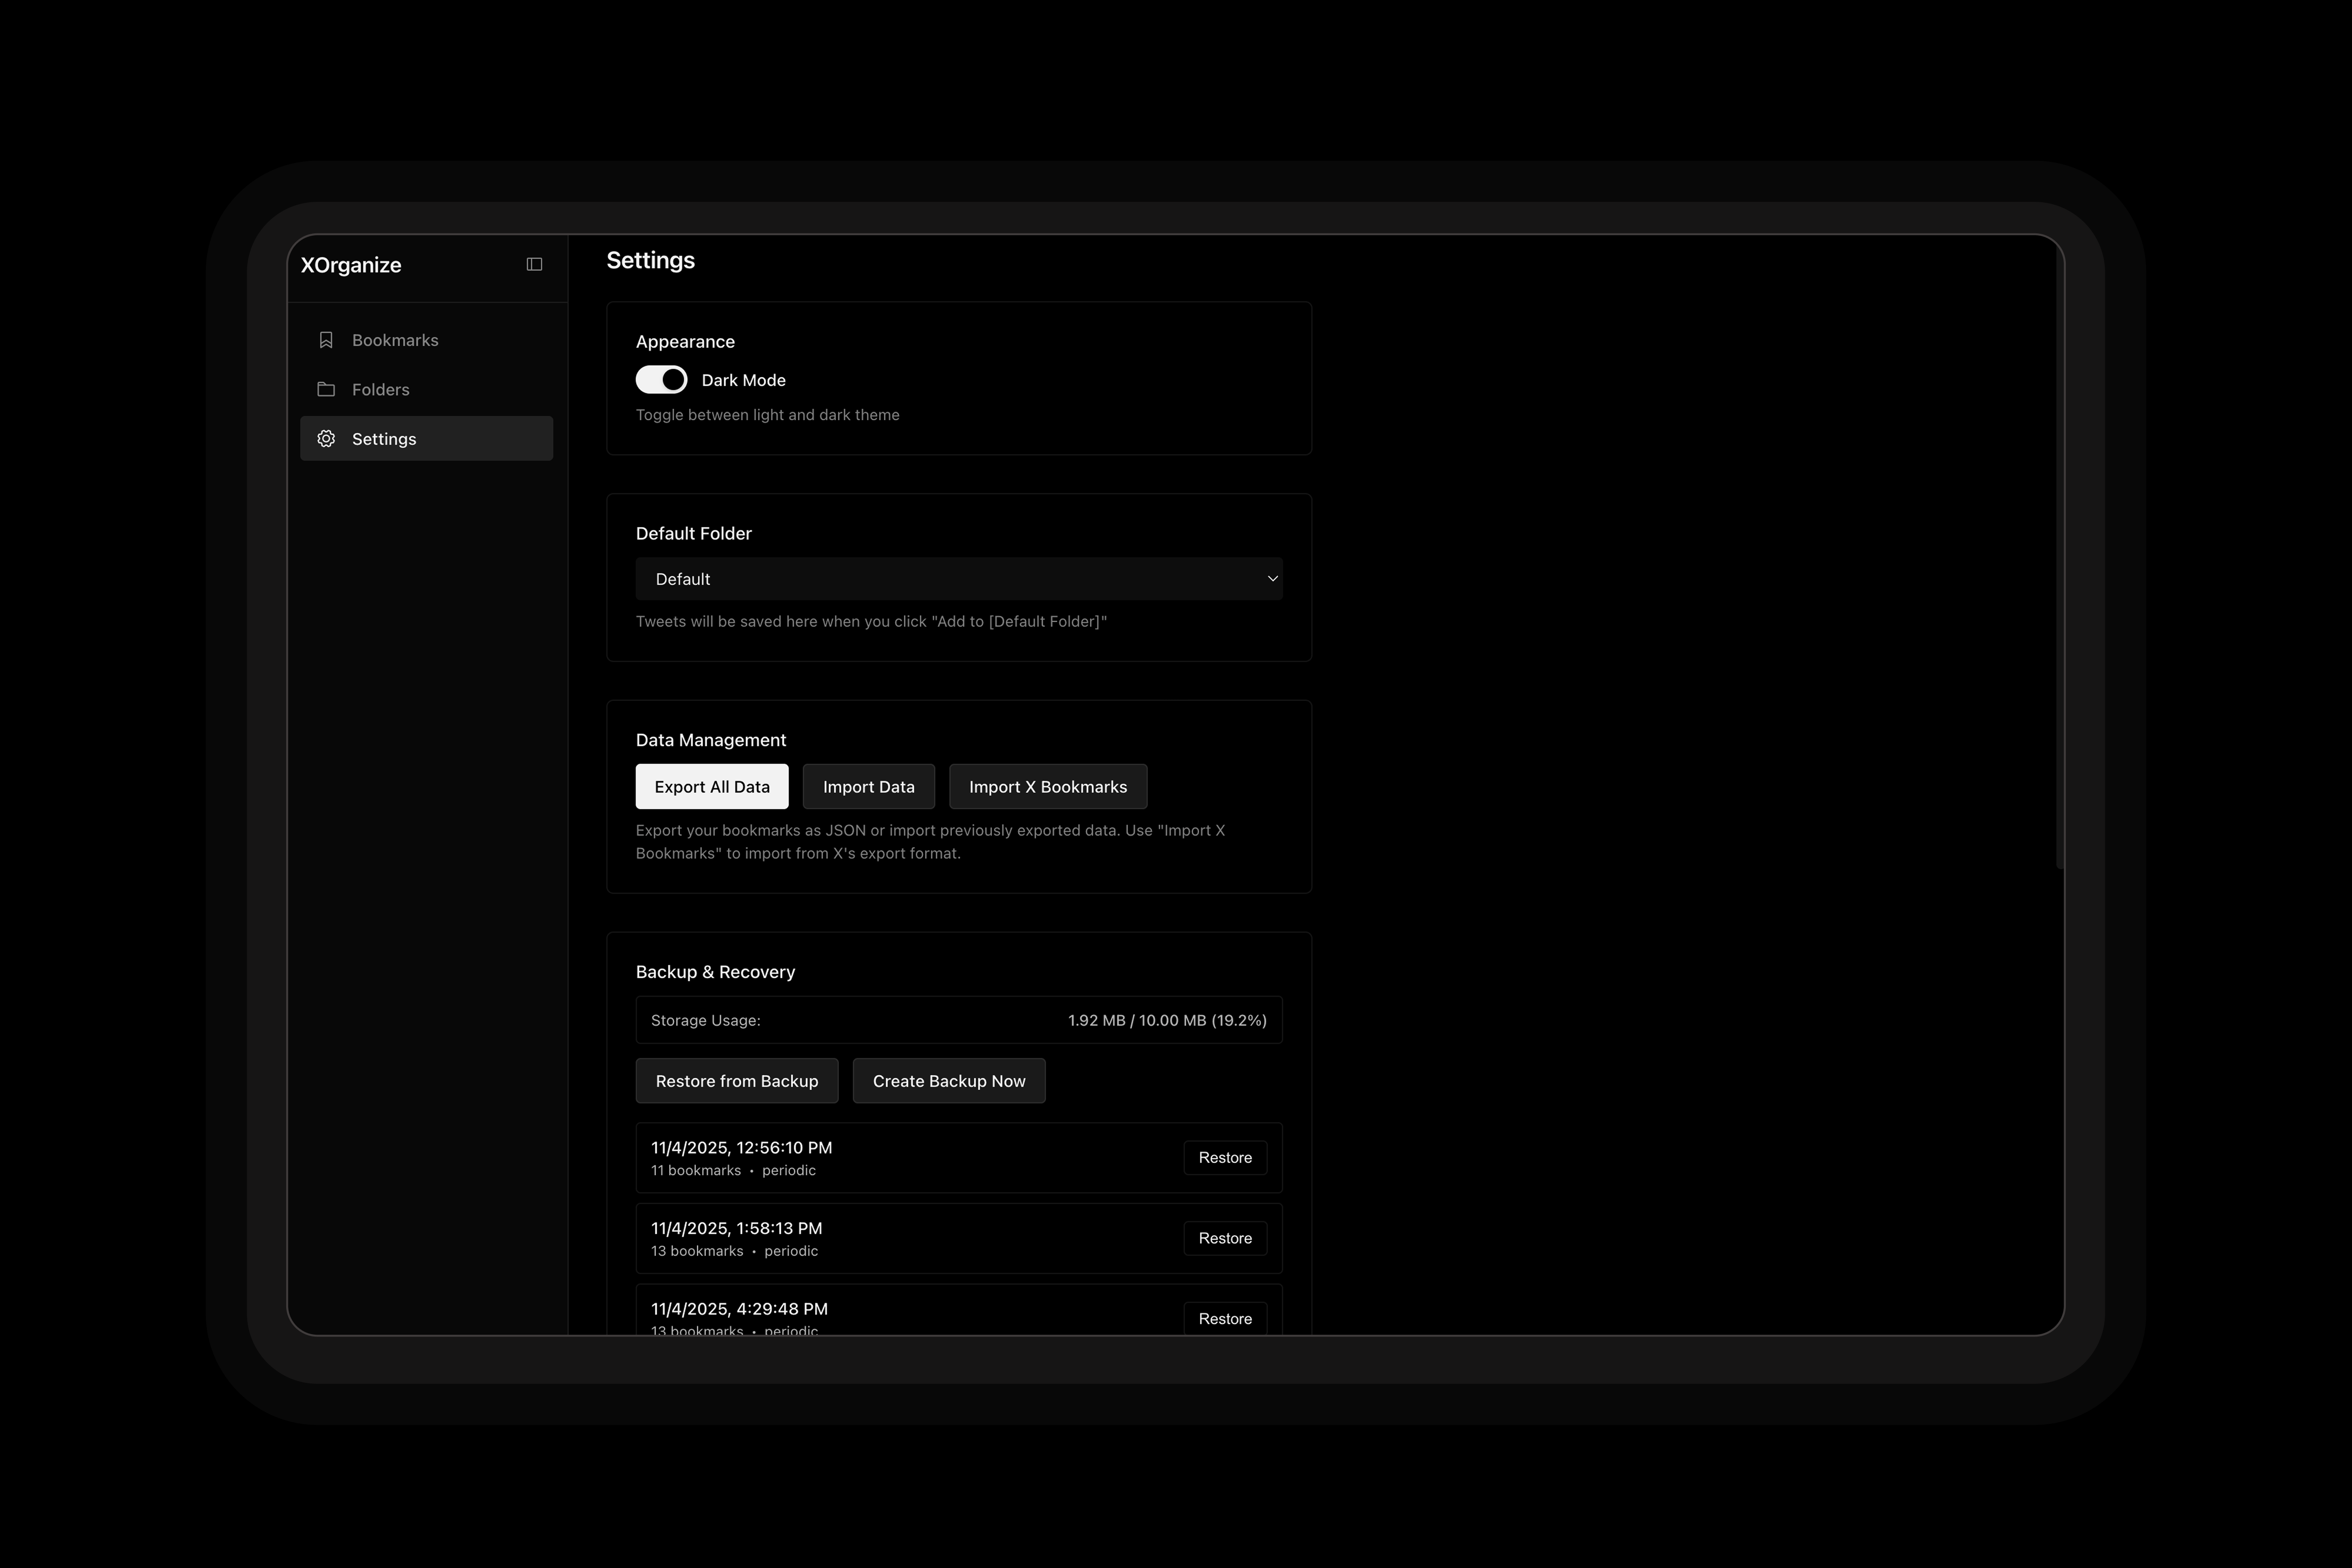Image resolution: width=2352 pixels, height=1568 pixels.
Task: Click the XOrganize title
Action: click(x=351, y=264)
